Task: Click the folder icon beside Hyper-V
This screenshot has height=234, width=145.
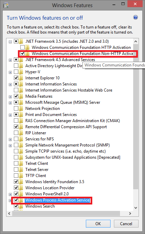Action: pos(21,72)
